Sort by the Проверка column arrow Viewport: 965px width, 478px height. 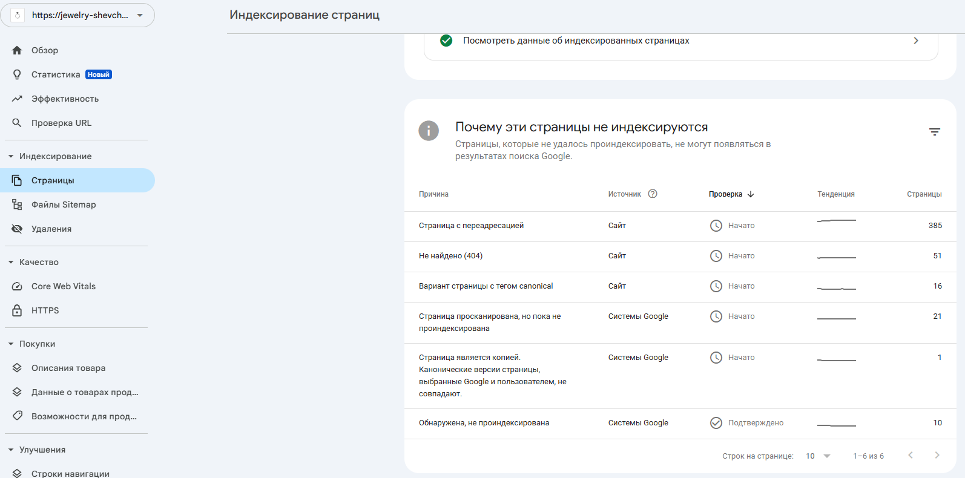pyautogui.click(x=751, y=194)
